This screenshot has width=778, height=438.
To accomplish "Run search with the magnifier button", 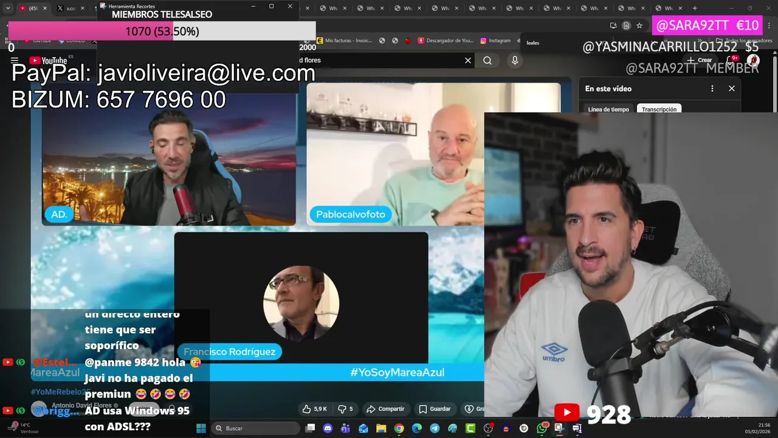I will point(487,60).
